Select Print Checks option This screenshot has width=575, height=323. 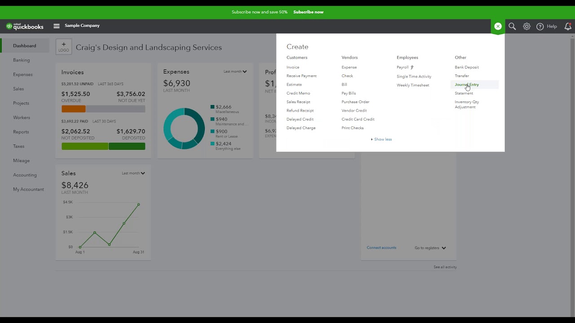(353, 128)
